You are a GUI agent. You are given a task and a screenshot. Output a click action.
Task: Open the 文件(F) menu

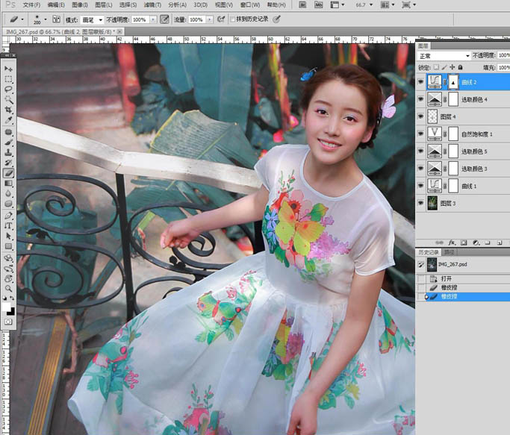tap(31, 5)
